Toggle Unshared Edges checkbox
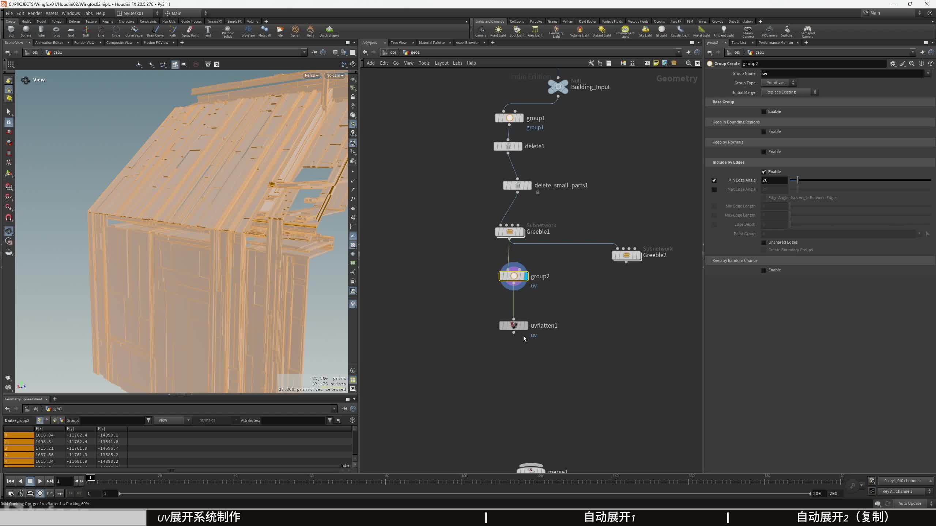Viewport: 936px width, 526px height. (x=763, y=243)
